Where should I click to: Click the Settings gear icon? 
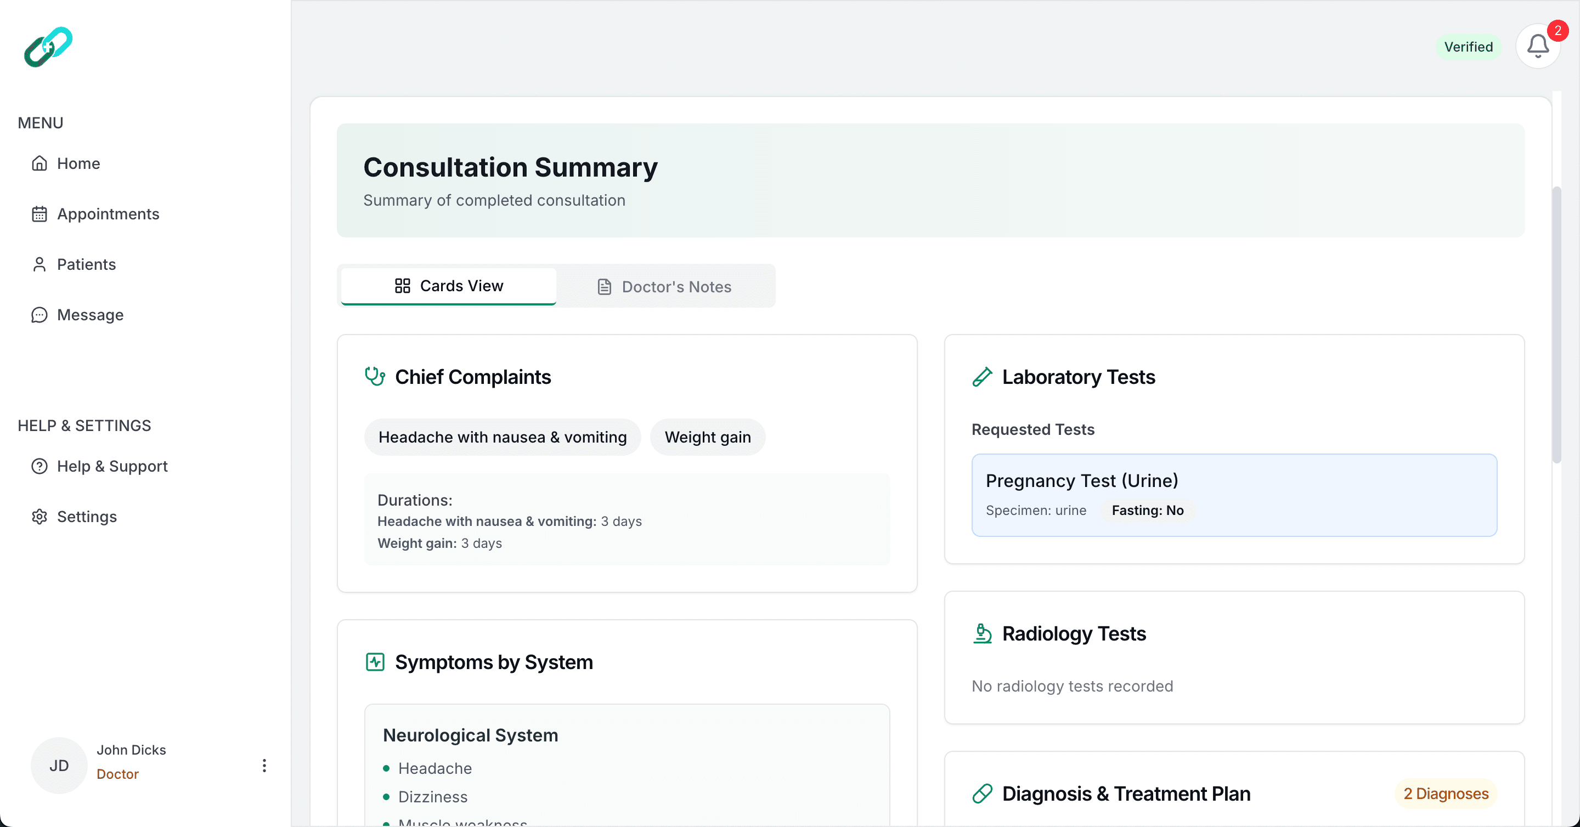click(39, 517)
